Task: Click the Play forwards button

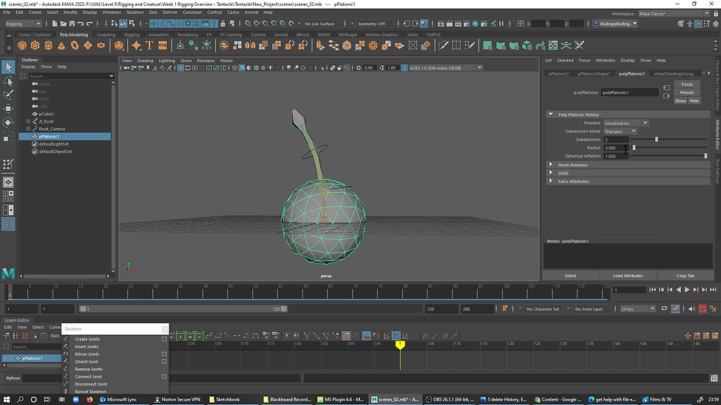Action: coord(687,290)
